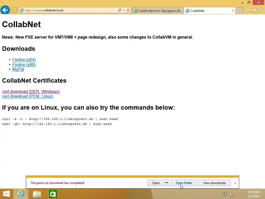This screenshot has height=199, width=265.
Task: Click the wget setupcert.sh command text
Action: point(57,124)
